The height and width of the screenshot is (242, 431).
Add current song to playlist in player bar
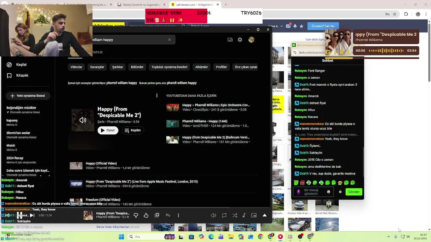tap(168, 215)
